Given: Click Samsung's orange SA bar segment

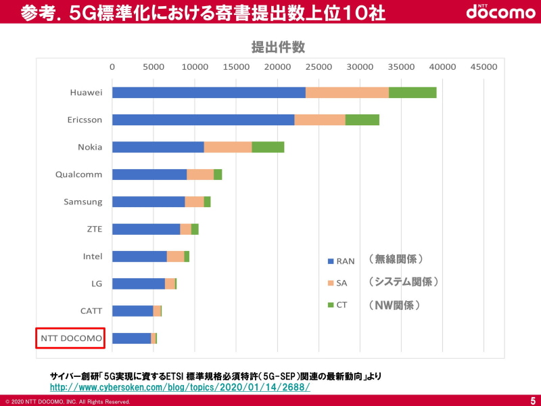Looking at the screenshot, I should click(194, 202).
